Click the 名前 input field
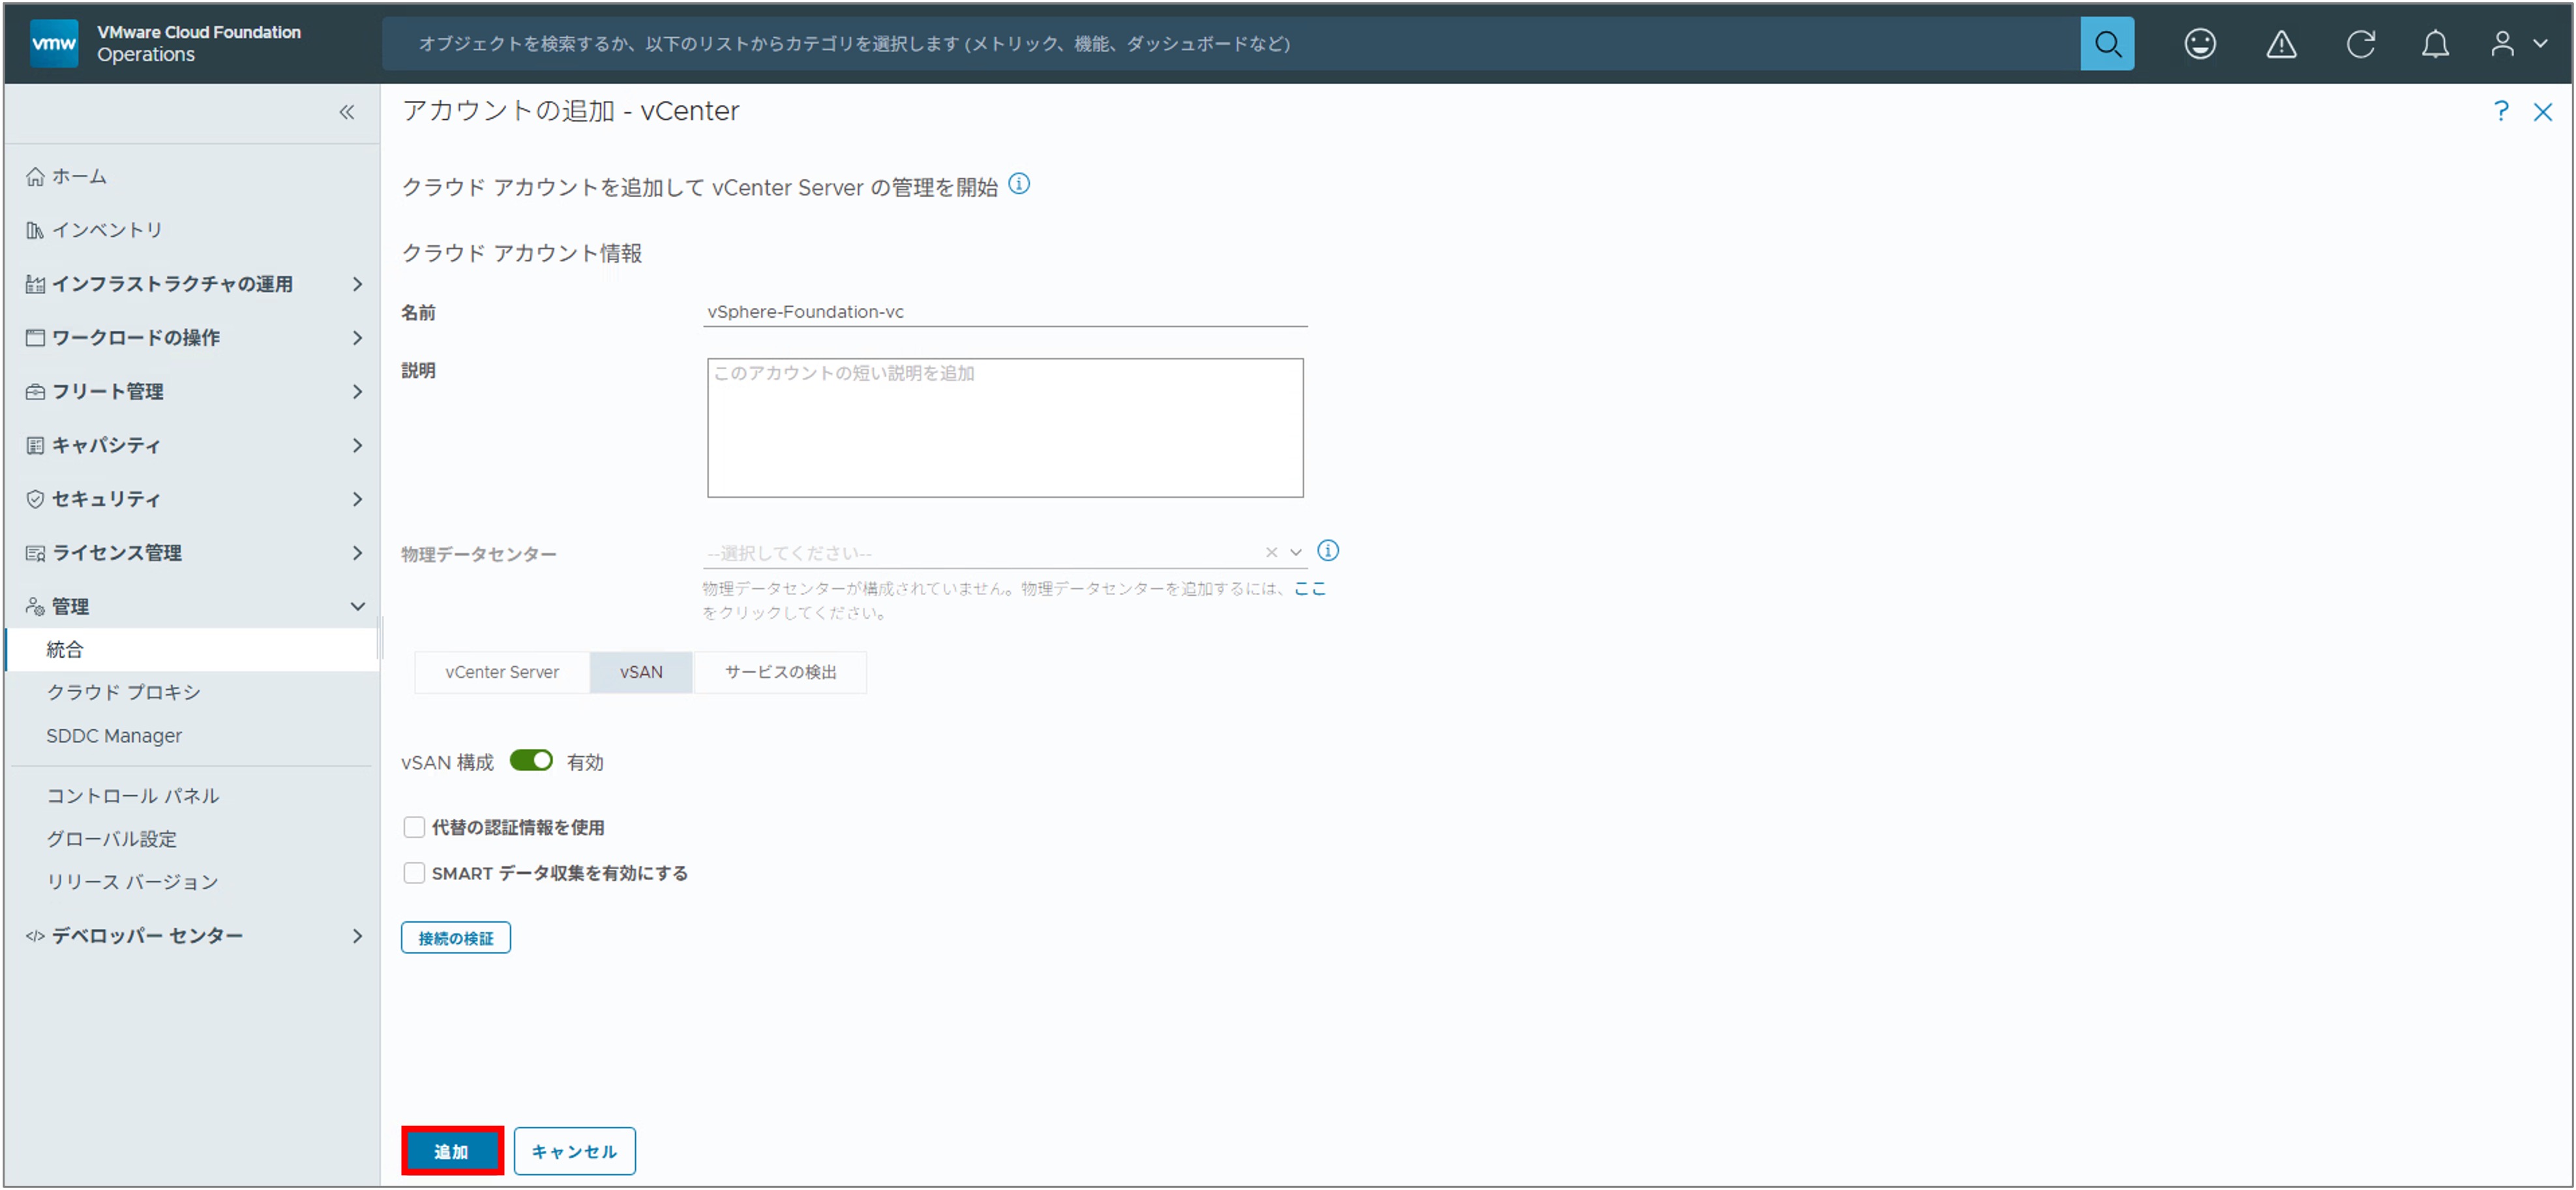The width and height of the screenshot is (2576, 1190). pyautogui.click(x=1005, y=312)
